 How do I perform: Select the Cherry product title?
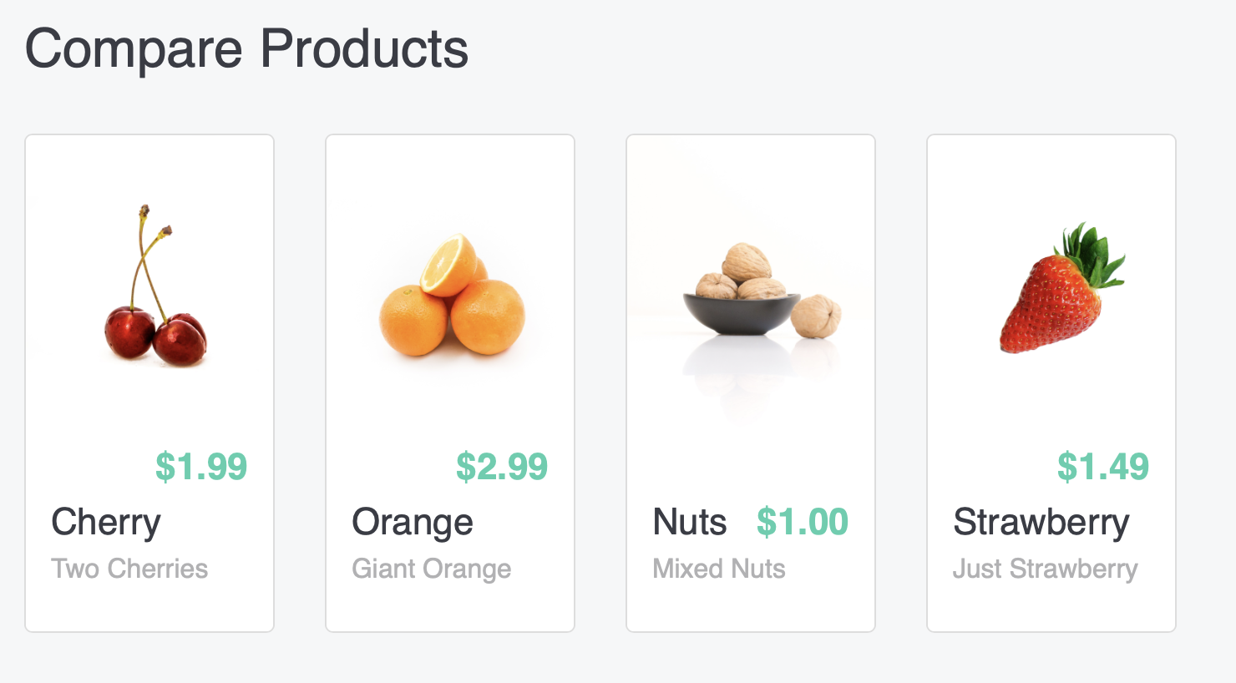point(106,522)
